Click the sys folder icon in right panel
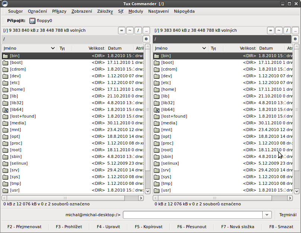301x233 pixels. [x=156, y=177]
